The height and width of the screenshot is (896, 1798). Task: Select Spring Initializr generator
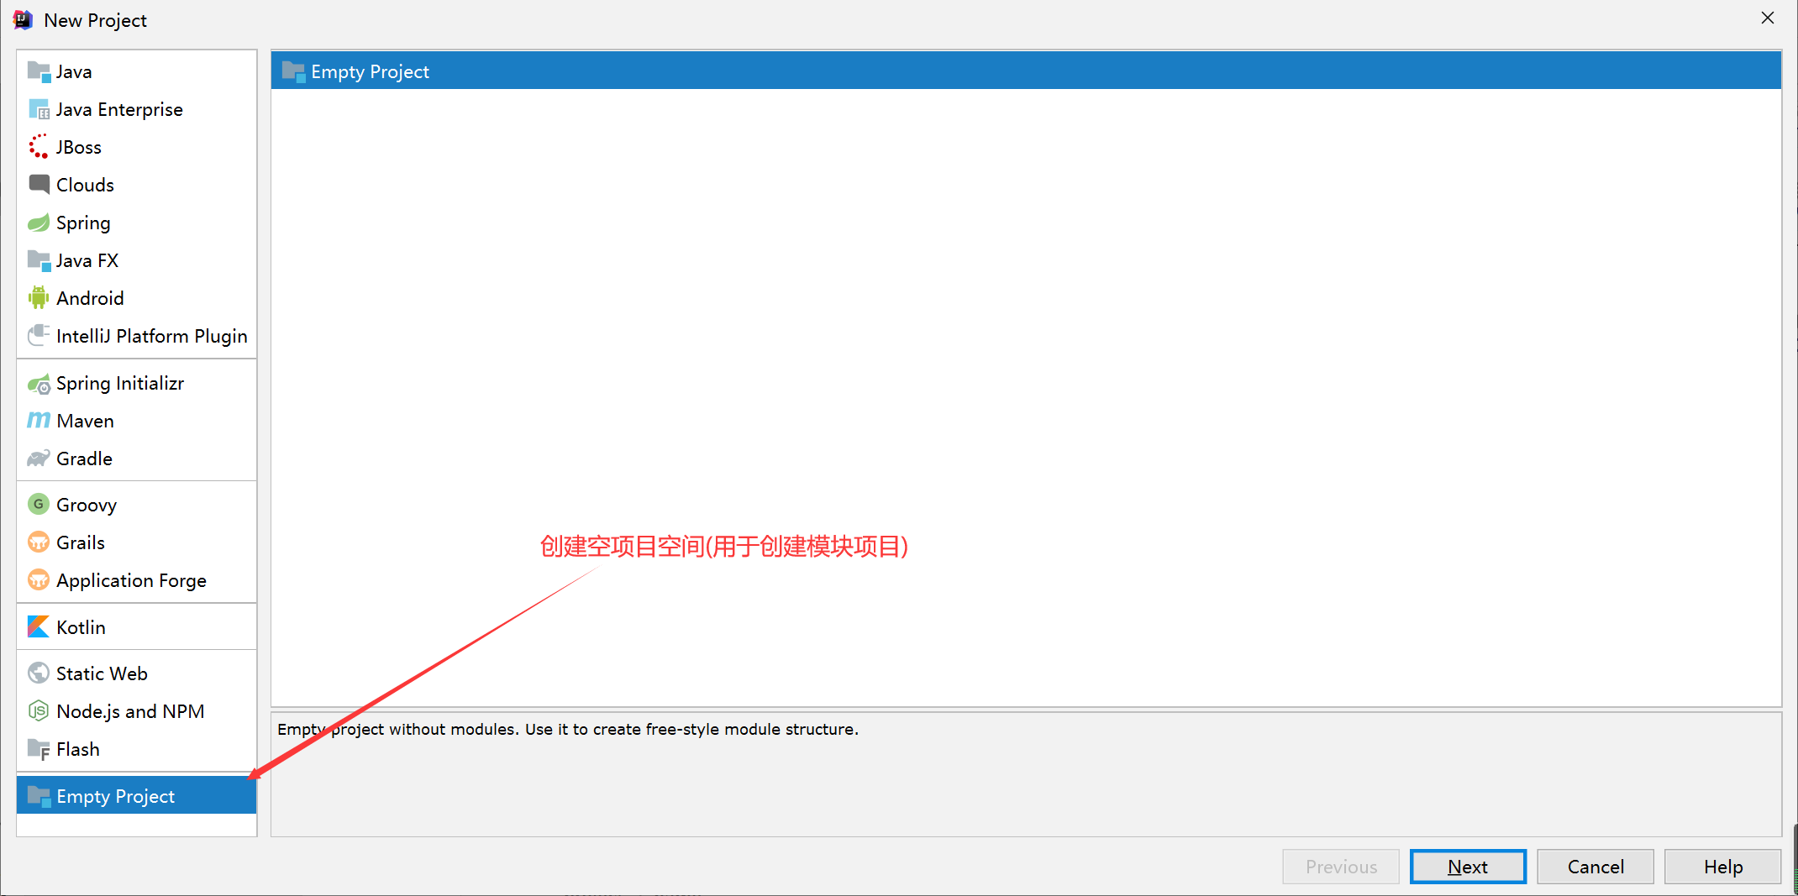click(x=120, y=384)
